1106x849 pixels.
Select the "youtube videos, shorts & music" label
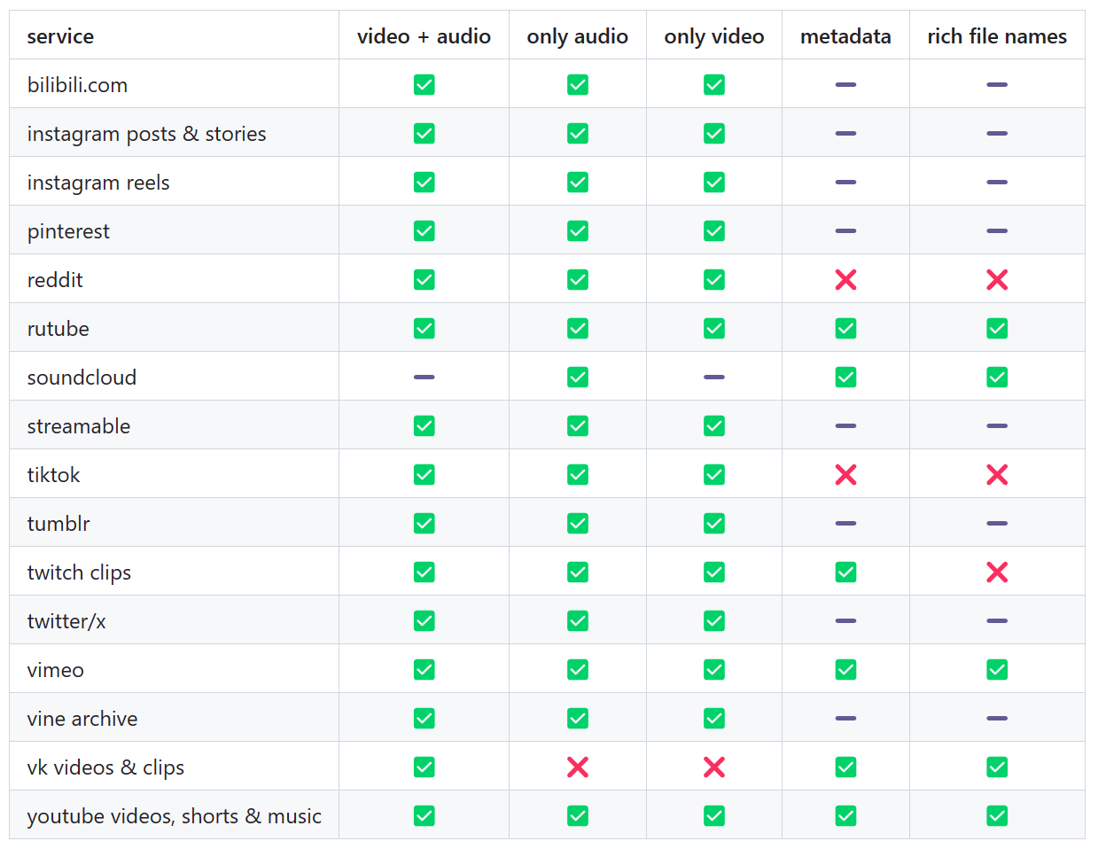pos(174,816)
